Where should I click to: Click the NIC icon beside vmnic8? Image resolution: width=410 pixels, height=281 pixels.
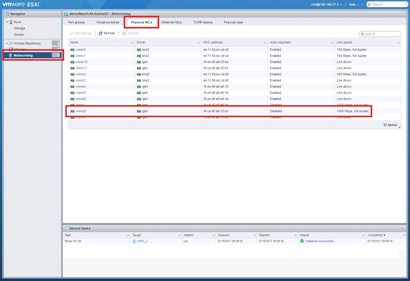pyautogui.click(x=72, y=111)
